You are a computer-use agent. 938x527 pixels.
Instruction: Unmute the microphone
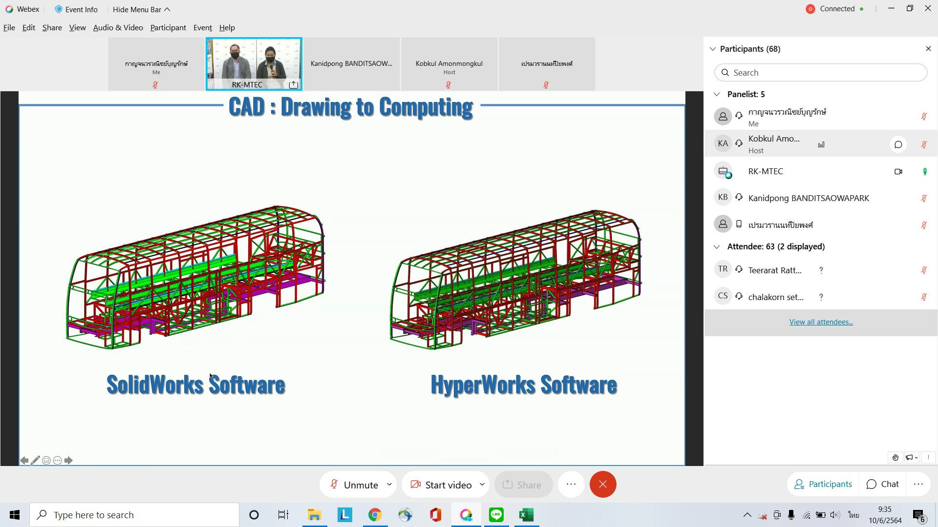pyautogui.click(x=355, y=485)
